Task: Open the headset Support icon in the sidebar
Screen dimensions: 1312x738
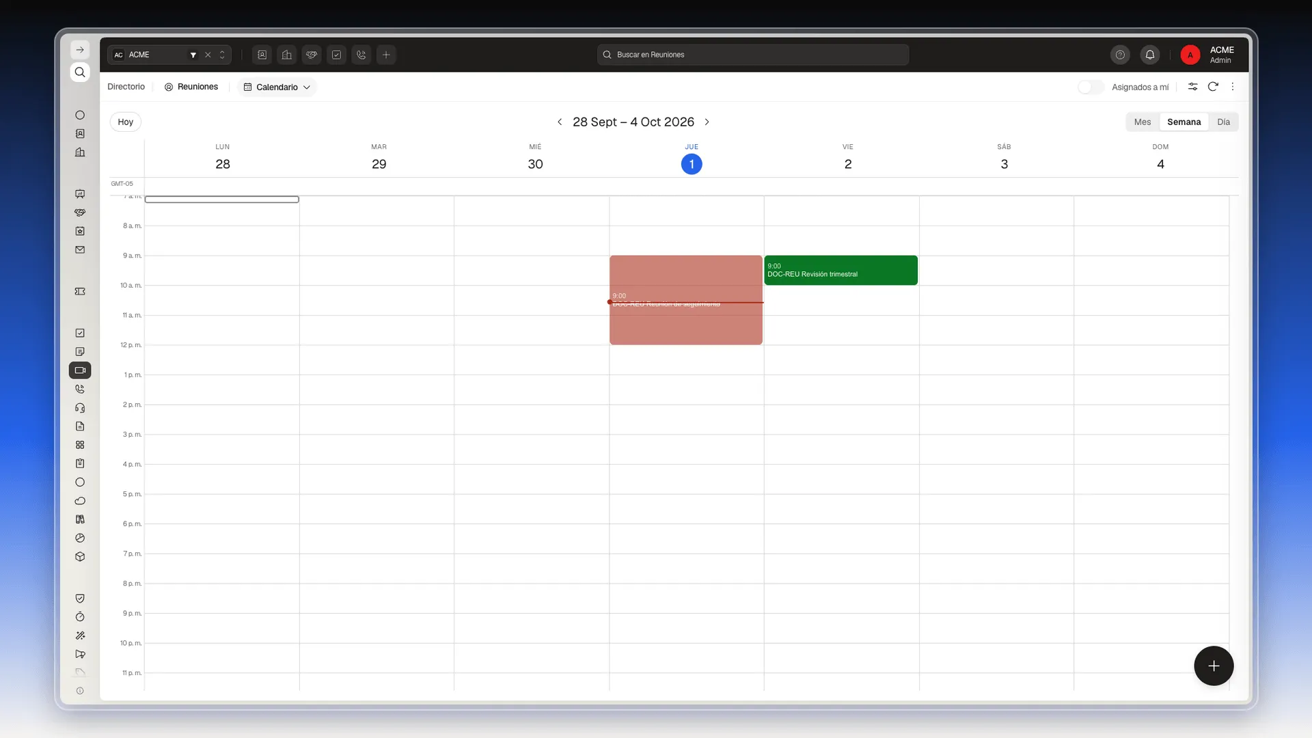Action: [x=80, y=408]
